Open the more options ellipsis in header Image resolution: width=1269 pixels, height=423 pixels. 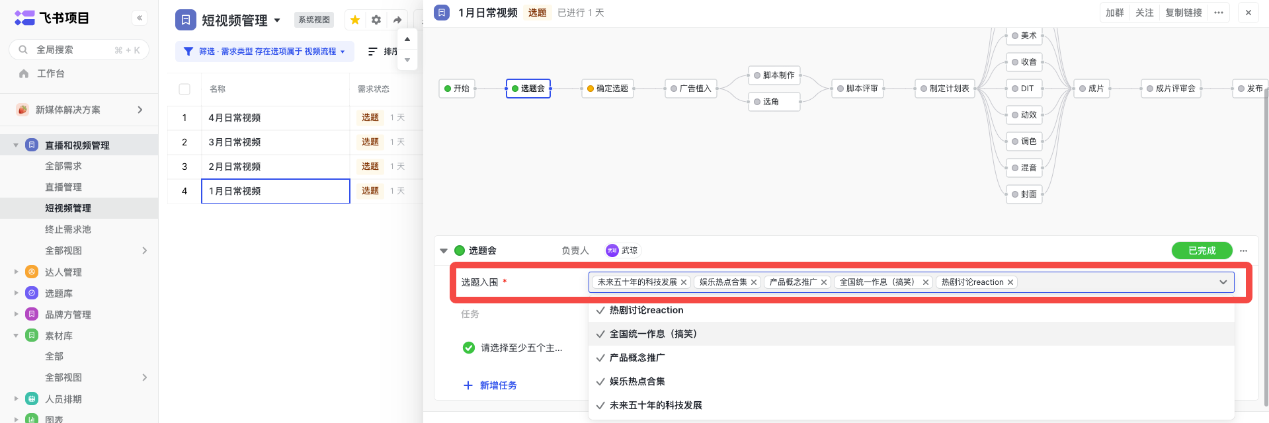(1218, 13)
